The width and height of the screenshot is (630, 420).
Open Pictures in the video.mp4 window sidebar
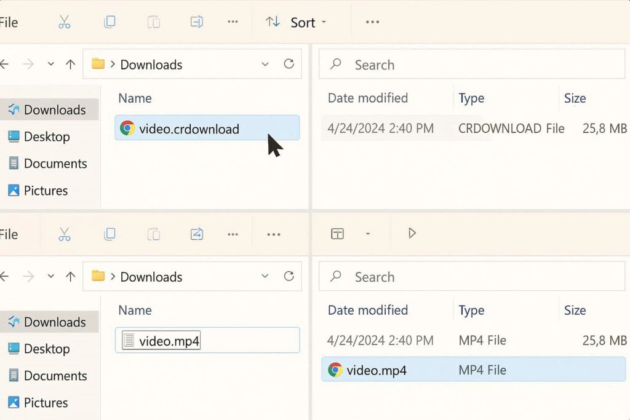tap(46, 403)
